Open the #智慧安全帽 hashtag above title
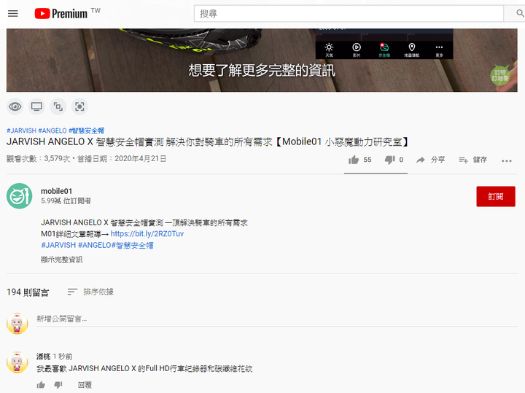This screenshot has height=393, width=525. [x=86, y=131]
